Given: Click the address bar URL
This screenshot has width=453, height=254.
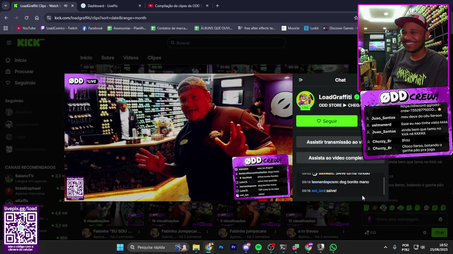Looking at the screenshot, I should tap(100, 18).
